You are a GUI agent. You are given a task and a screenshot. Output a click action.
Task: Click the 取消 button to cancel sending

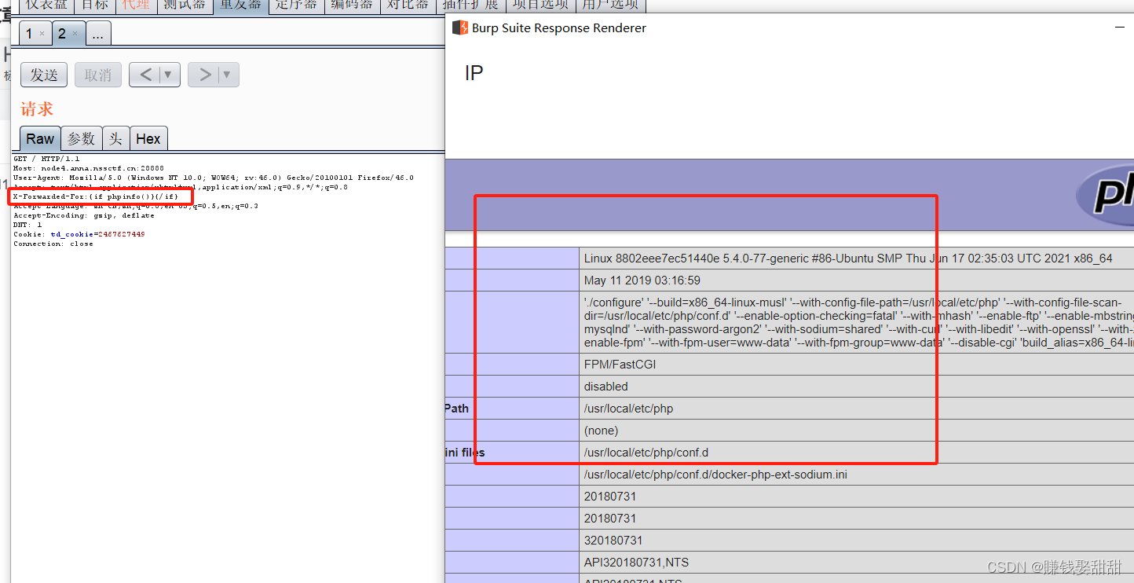click(97, 74)
